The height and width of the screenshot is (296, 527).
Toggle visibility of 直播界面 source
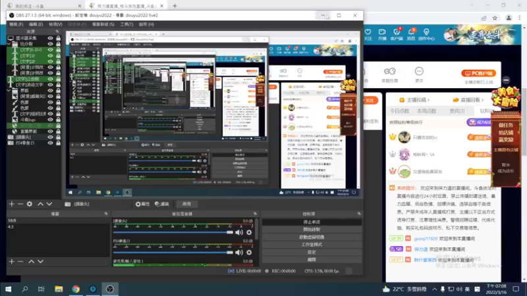point(51,131)
